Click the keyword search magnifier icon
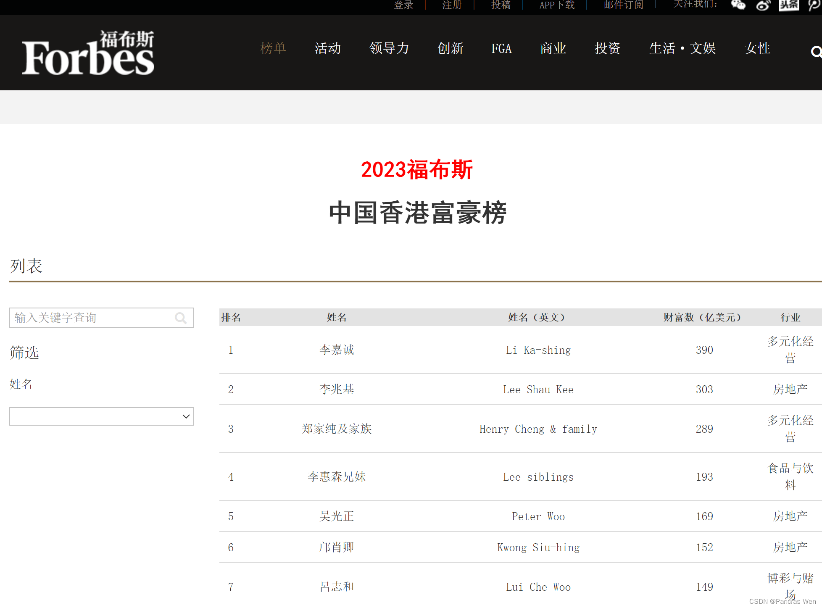Screen dimensions: 822x608 (181, 318)
